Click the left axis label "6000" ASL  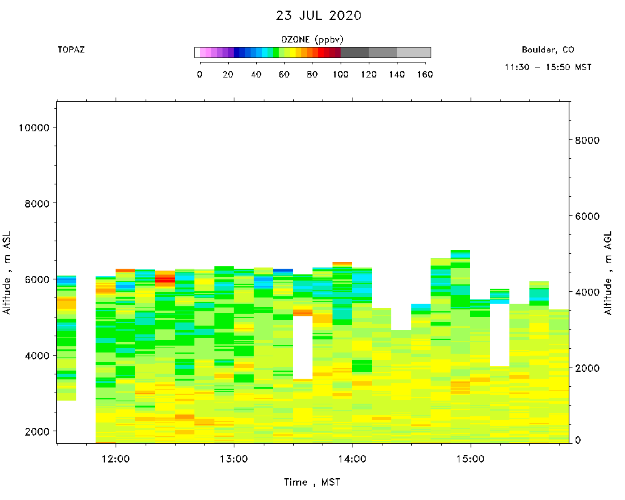click(37, 279)
